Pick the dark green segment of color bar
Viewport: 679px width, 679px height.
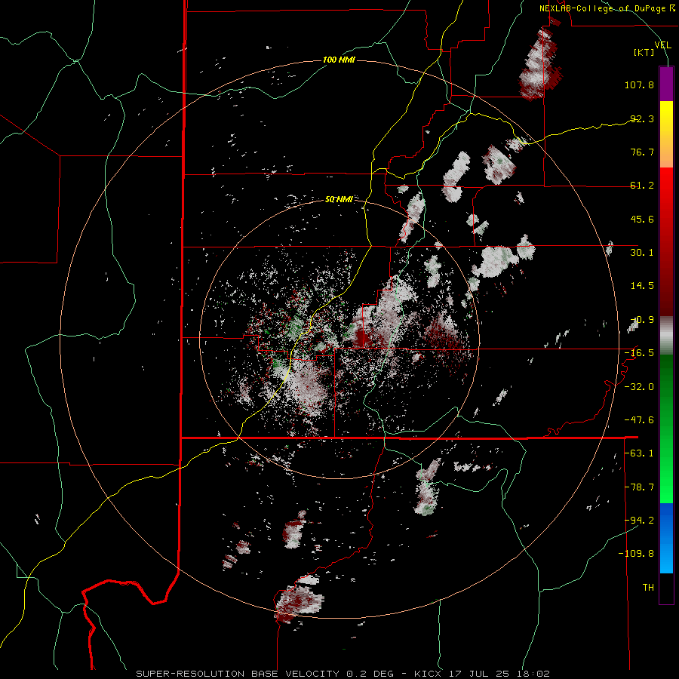666,390
